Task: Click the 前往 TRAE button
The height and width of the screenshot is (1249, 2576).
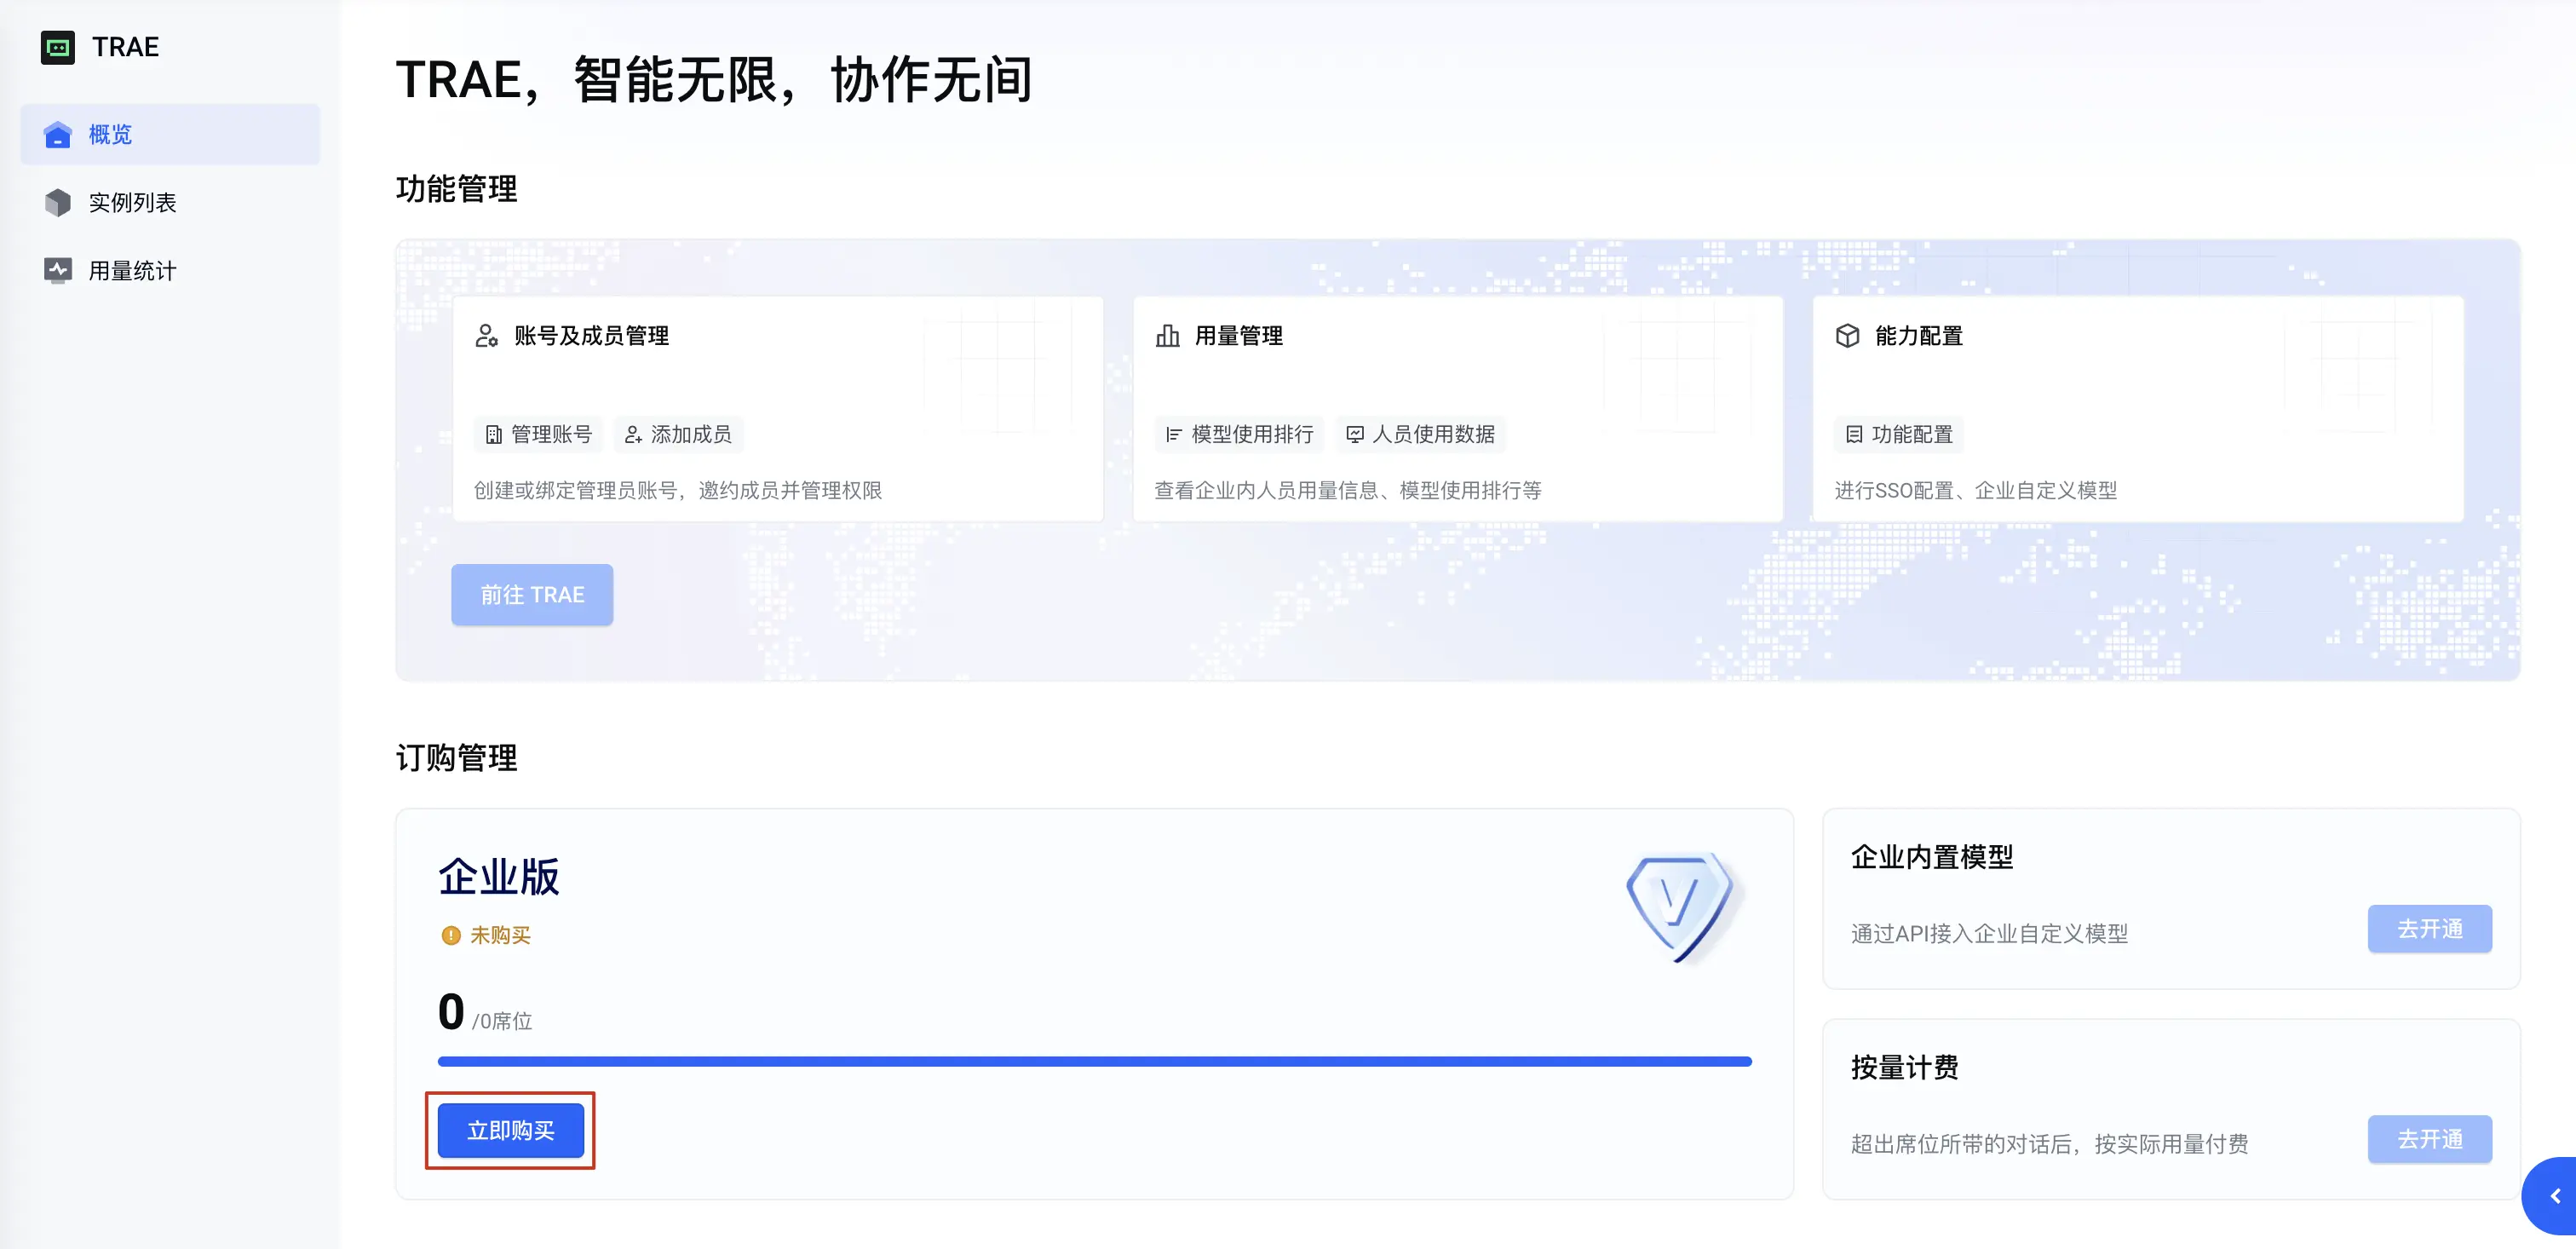Action: 531,595
